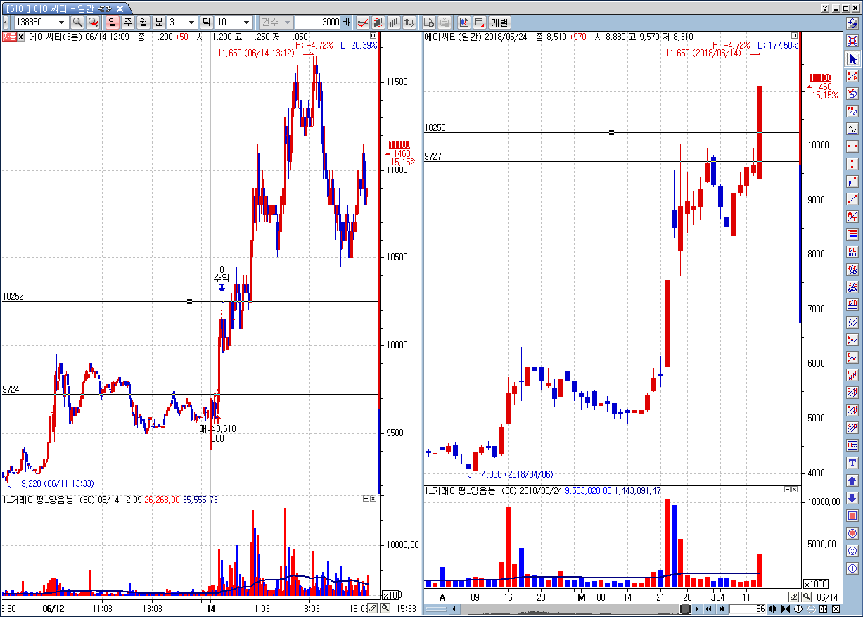The height and width of the screenshot is (617, 863).
Task: Expand the minute interval dropdown showing 3
Action: coord(191,23)
